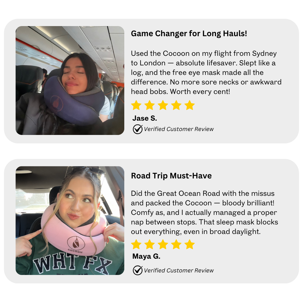Image resolution: width=303 pixels, height=303 pixels.
Task: Open the airplane neck pillow photo
Action: click(x=70, y=81)
